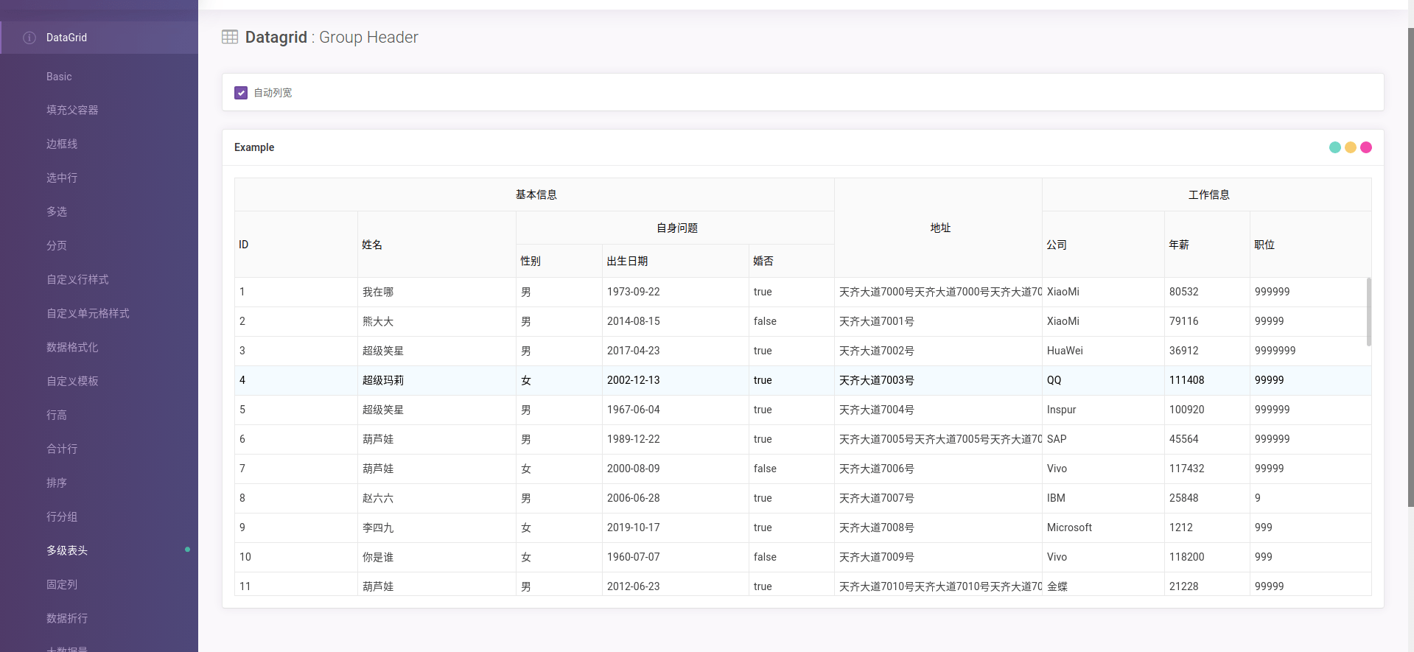Click the yellow dot in Example header
The height and width of the screenshot is (652, 1414).
pos(1350,147)
